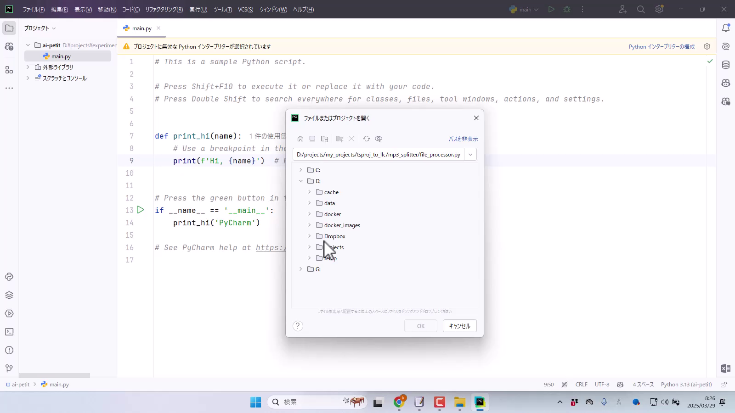Open the help question mark in dialog
735x413 pixels.
pos(298,326)
